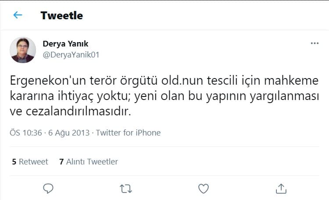The height and width of the screenshot is (200, 329).
Task: Like the tweet with the heart icon
Action: tap(203, 188)
